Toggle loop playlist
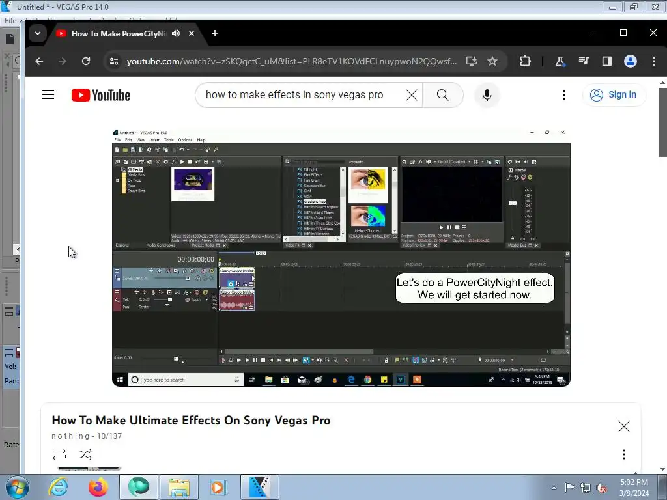667x500 pixels. pos(59,454)
